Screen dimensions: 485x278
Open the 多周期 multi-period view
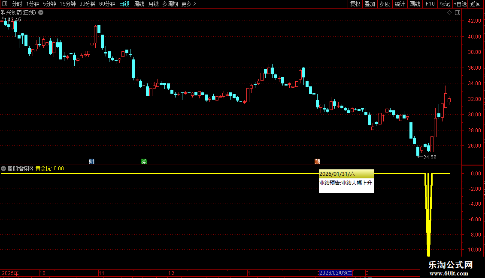[170, 4]
